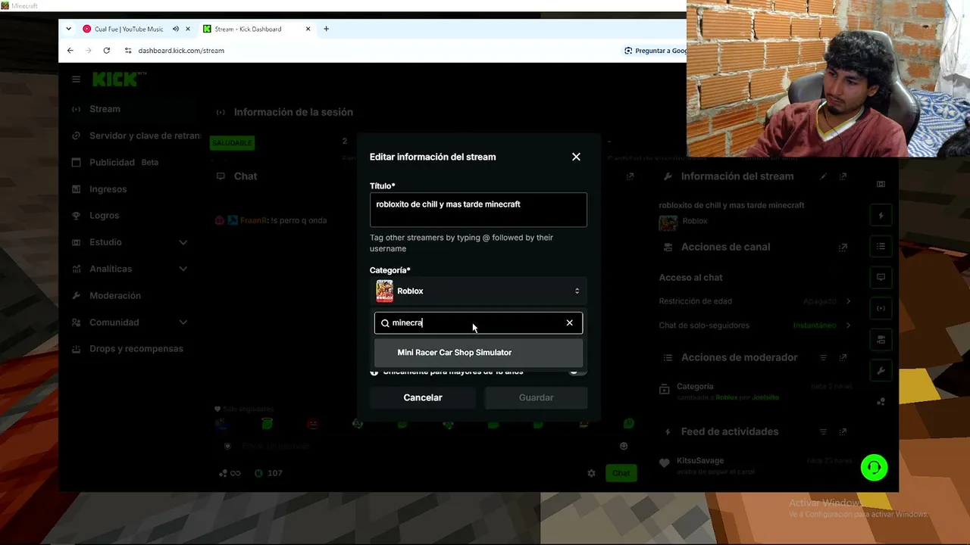The width and height of the screenshot is (970, 545).
Task: Click the Preguntar a Google button
Action: [x=655, y=51]
